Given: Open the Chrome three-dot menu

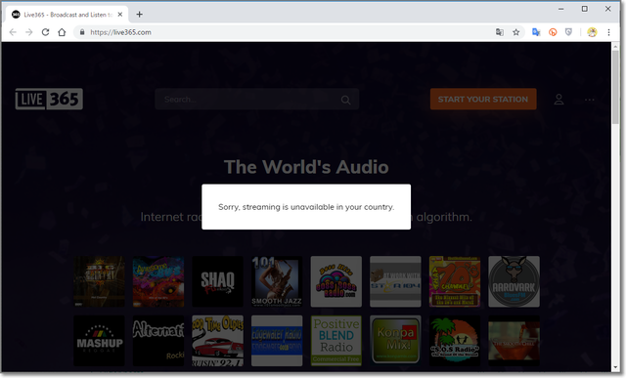Looking at the screenshot, I should (x=608, y=32).
